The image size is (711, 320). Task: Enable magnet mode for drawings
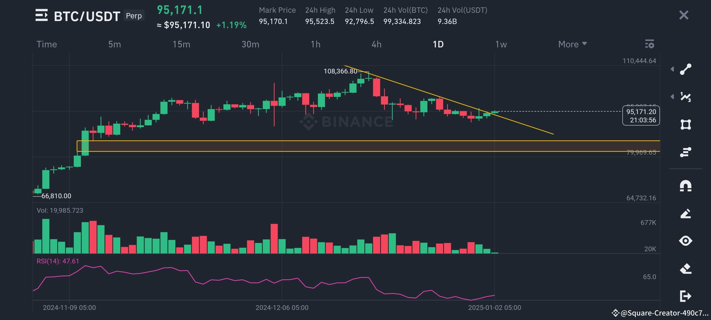pos(685,185)
